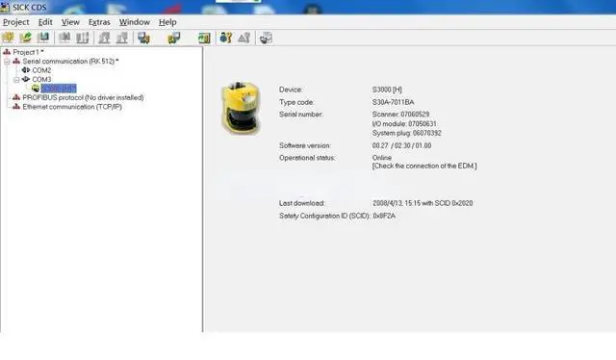
Task: Click the last download date 2008/4/13, 15:15
Action: pos(397,203)
